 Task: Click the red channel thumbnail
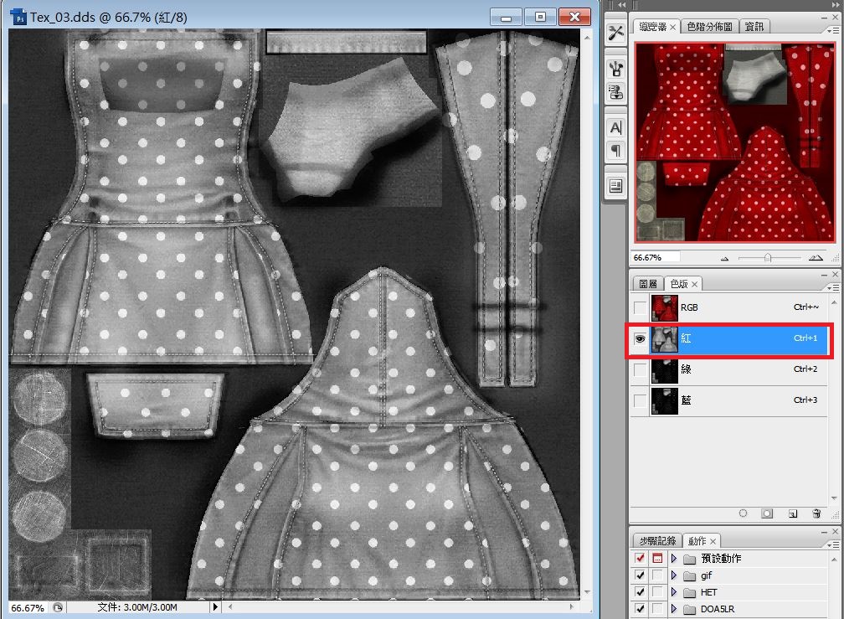(664, 338)
